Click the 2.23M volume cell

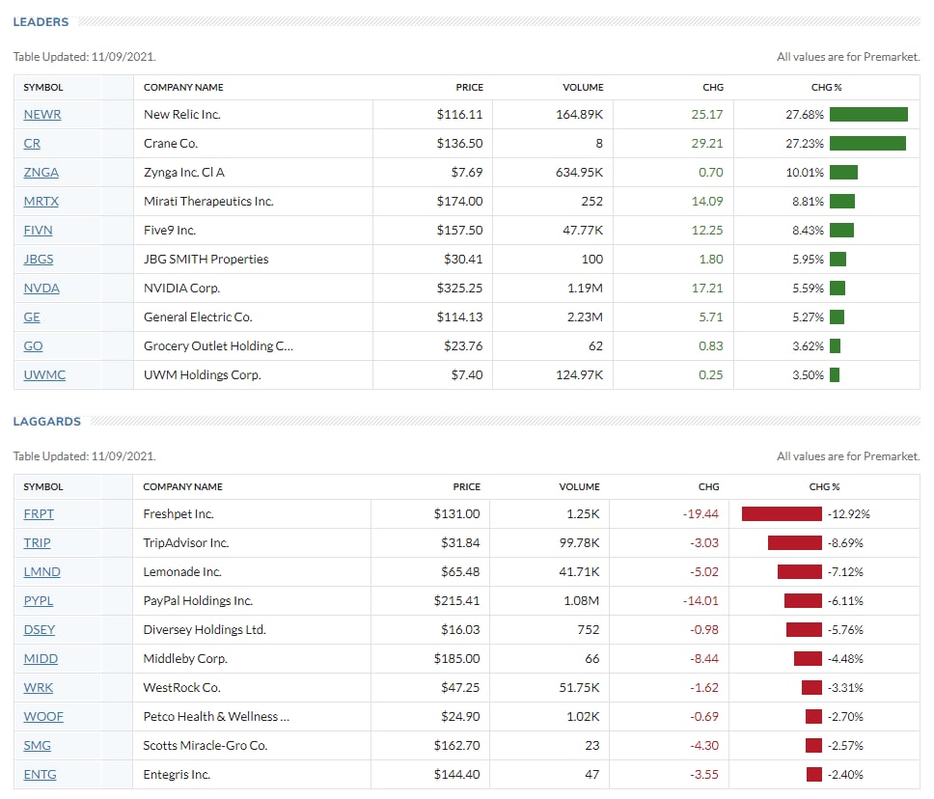[x=585, y=317]
